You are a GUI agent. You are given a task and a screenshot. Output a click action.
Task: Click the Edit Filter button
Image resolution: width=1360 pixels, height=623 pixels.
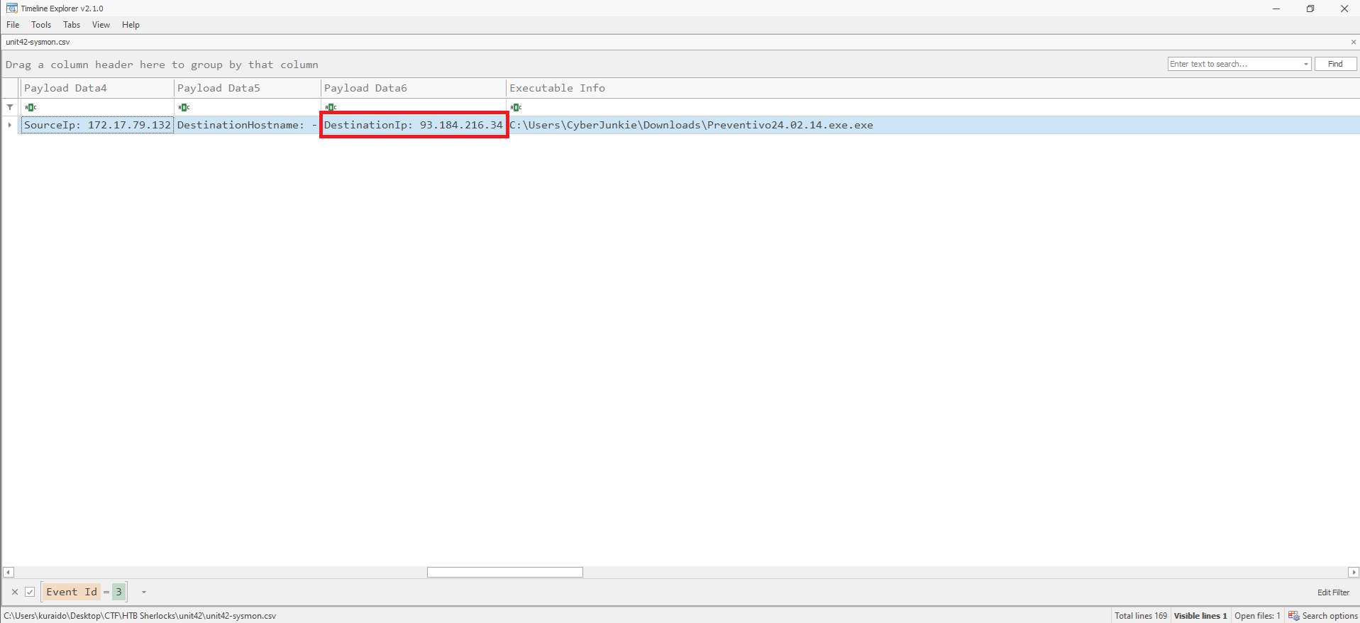[x=1333, y=592]
